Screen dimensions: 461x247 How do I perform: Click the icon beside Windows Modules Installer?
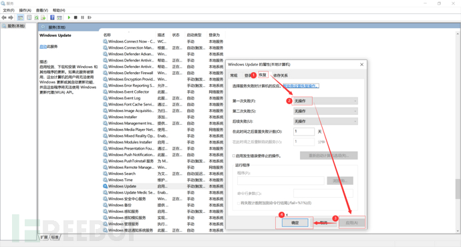pyautogui.click(x=105, y=142)
